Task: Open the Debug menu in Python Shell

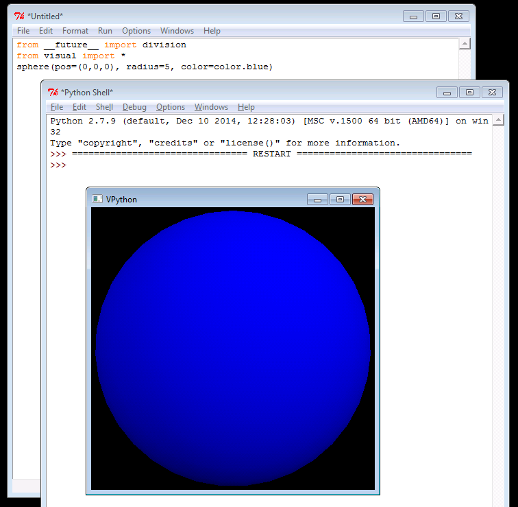Action: point(134,107)
